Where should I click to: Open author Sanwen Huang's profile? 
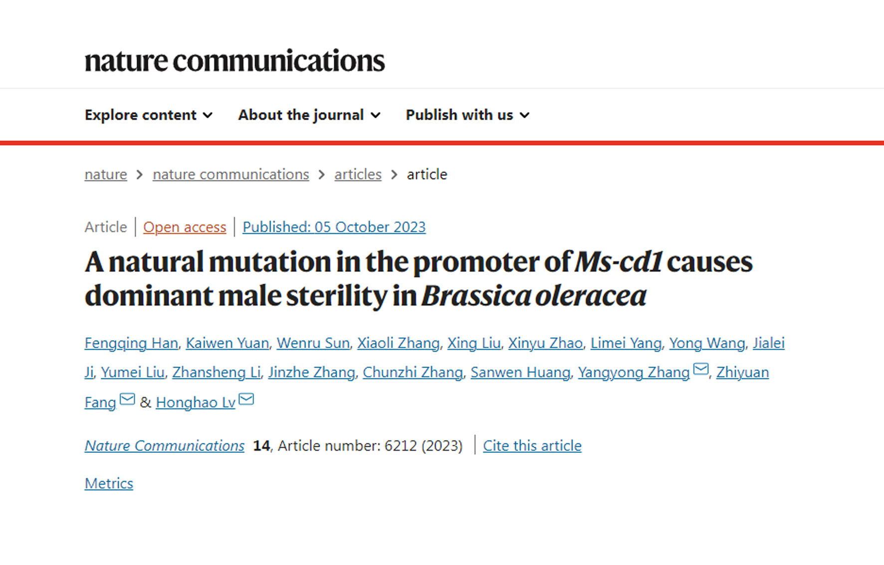[520, 372]
